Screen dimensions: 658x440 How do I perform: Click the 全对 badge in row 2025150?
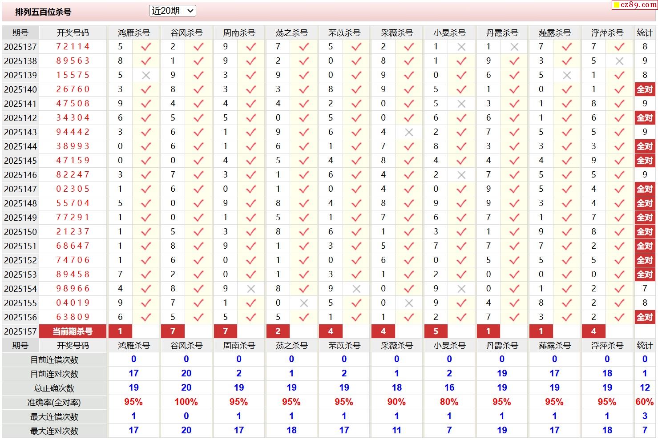pyautogui.click(x=645, y=232)
